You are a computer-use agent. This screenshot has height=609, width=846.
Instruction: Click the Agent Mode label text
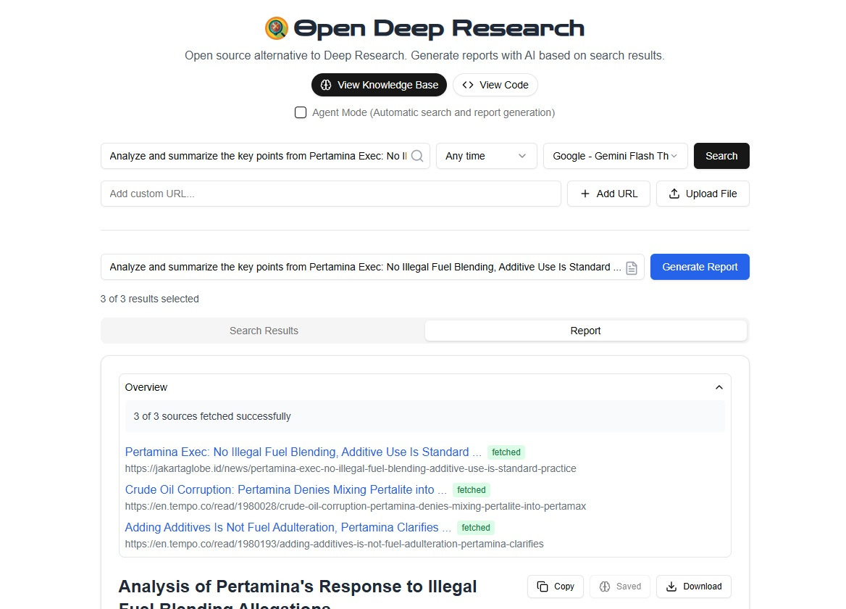(x=433, y=112)
